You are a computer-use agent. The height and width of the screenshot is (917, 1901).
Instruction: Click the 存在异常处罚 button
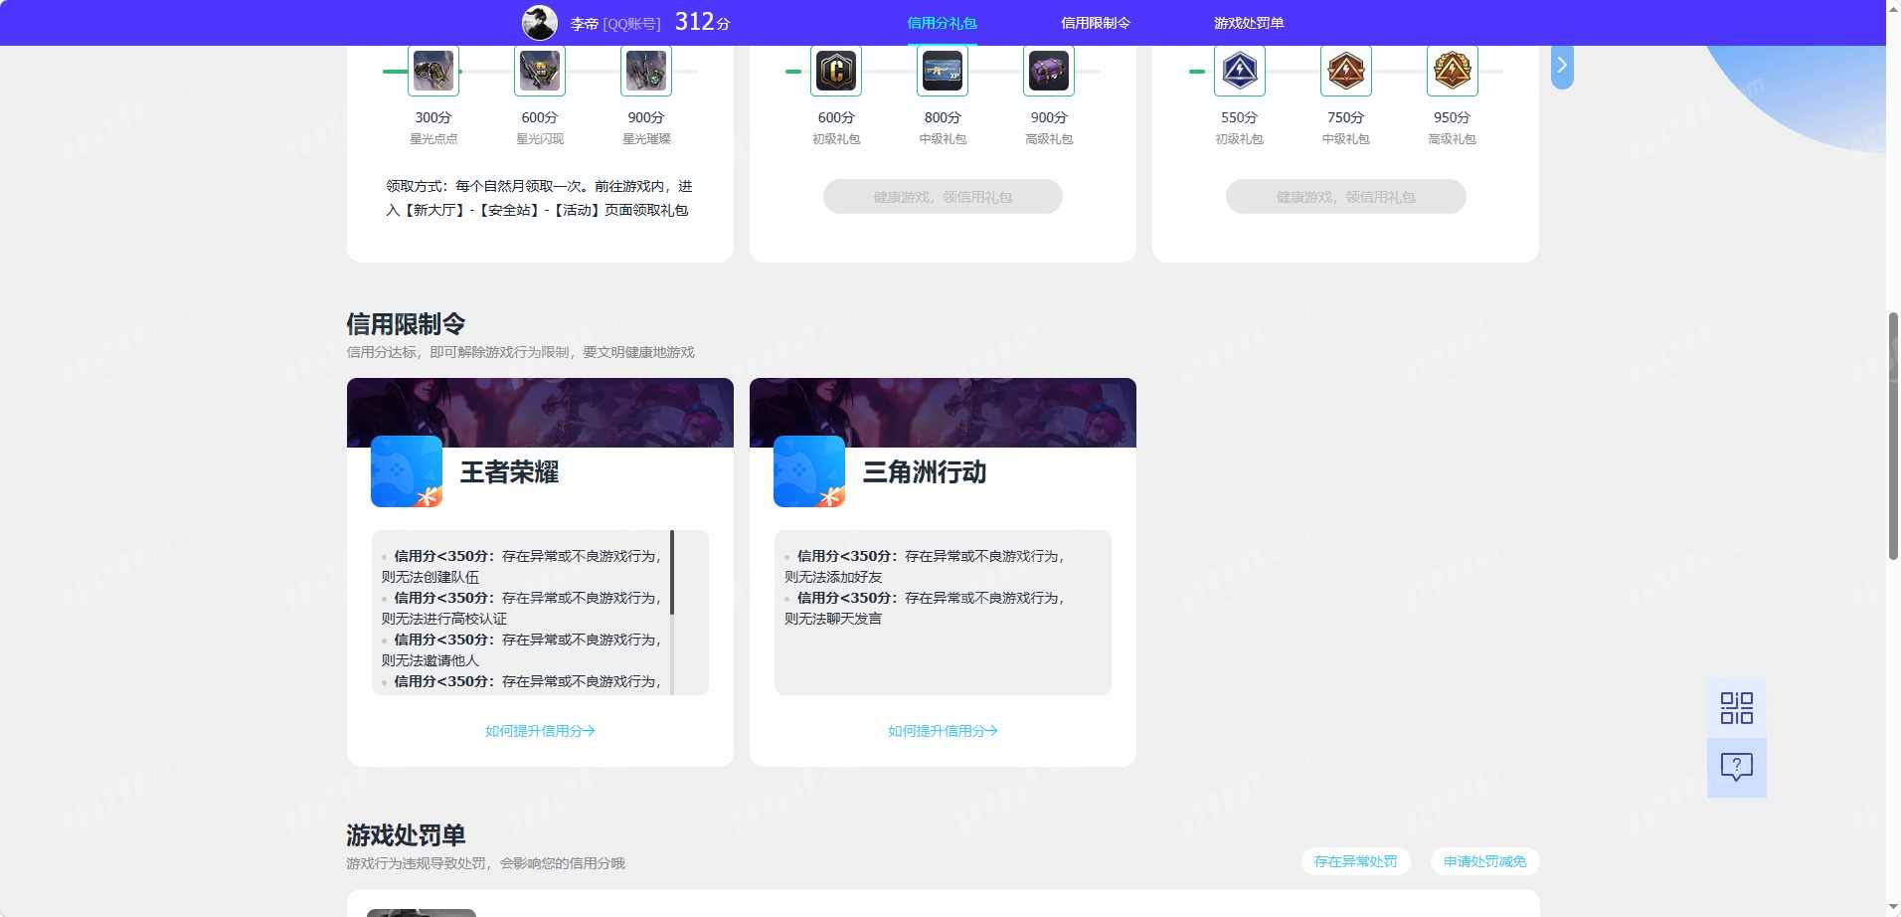[1355, 861]
